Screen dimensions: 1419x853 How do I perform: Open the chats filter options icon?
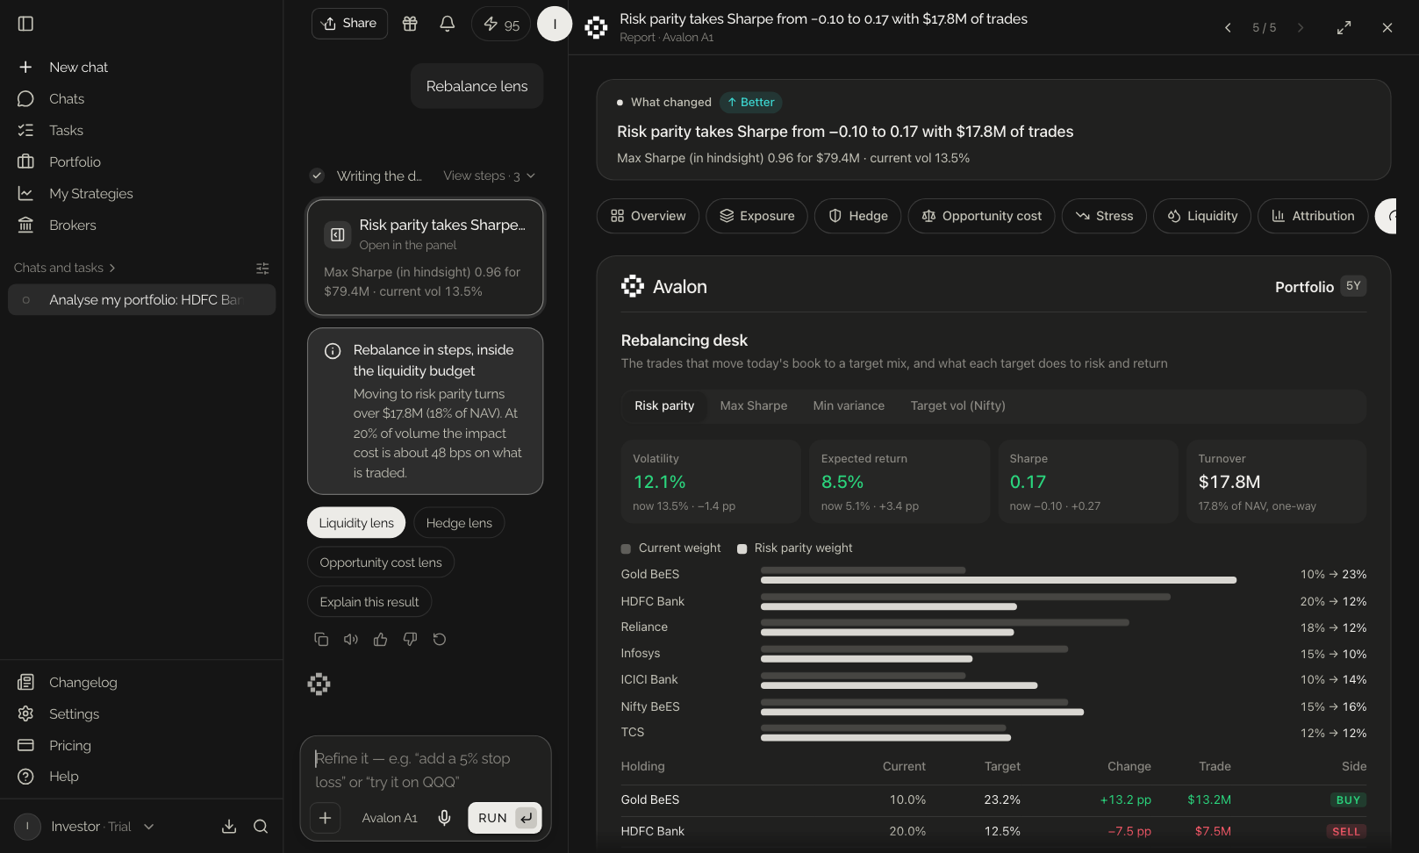tap(262, 269)
